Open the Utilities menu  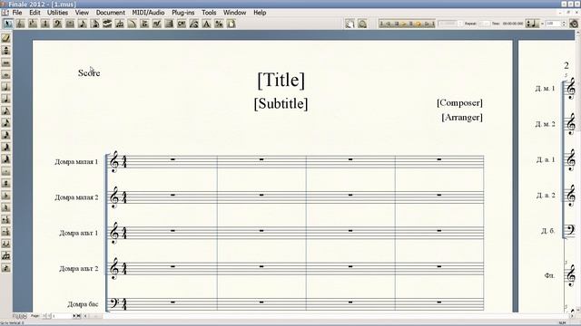coord(57,13)
